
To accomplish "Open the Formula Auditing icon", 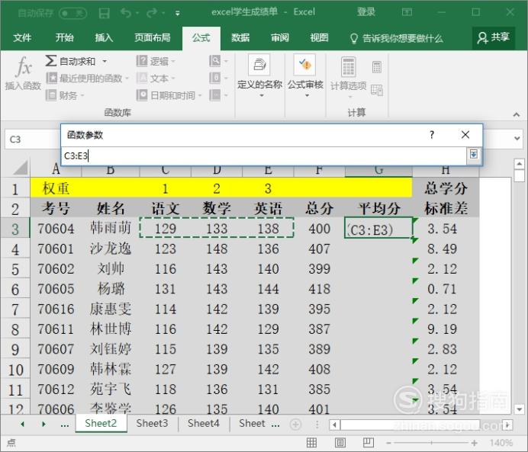I will (304, 65).
